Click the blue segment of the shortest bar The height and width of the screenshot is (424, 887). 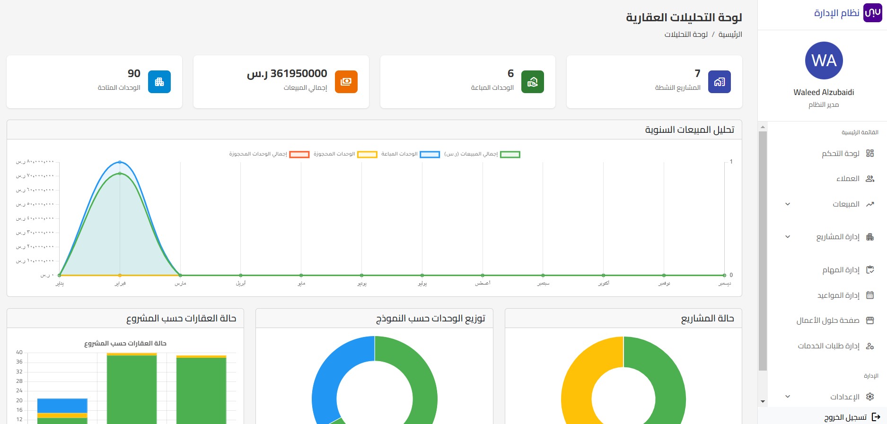(x=62, y=406)
